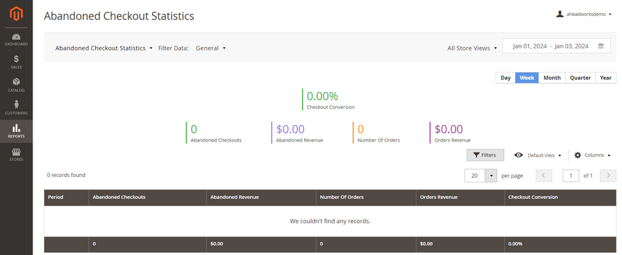Open the Columns chooser dropdown
The height and width of the screenshot is (255, 622).
[592, 155]
